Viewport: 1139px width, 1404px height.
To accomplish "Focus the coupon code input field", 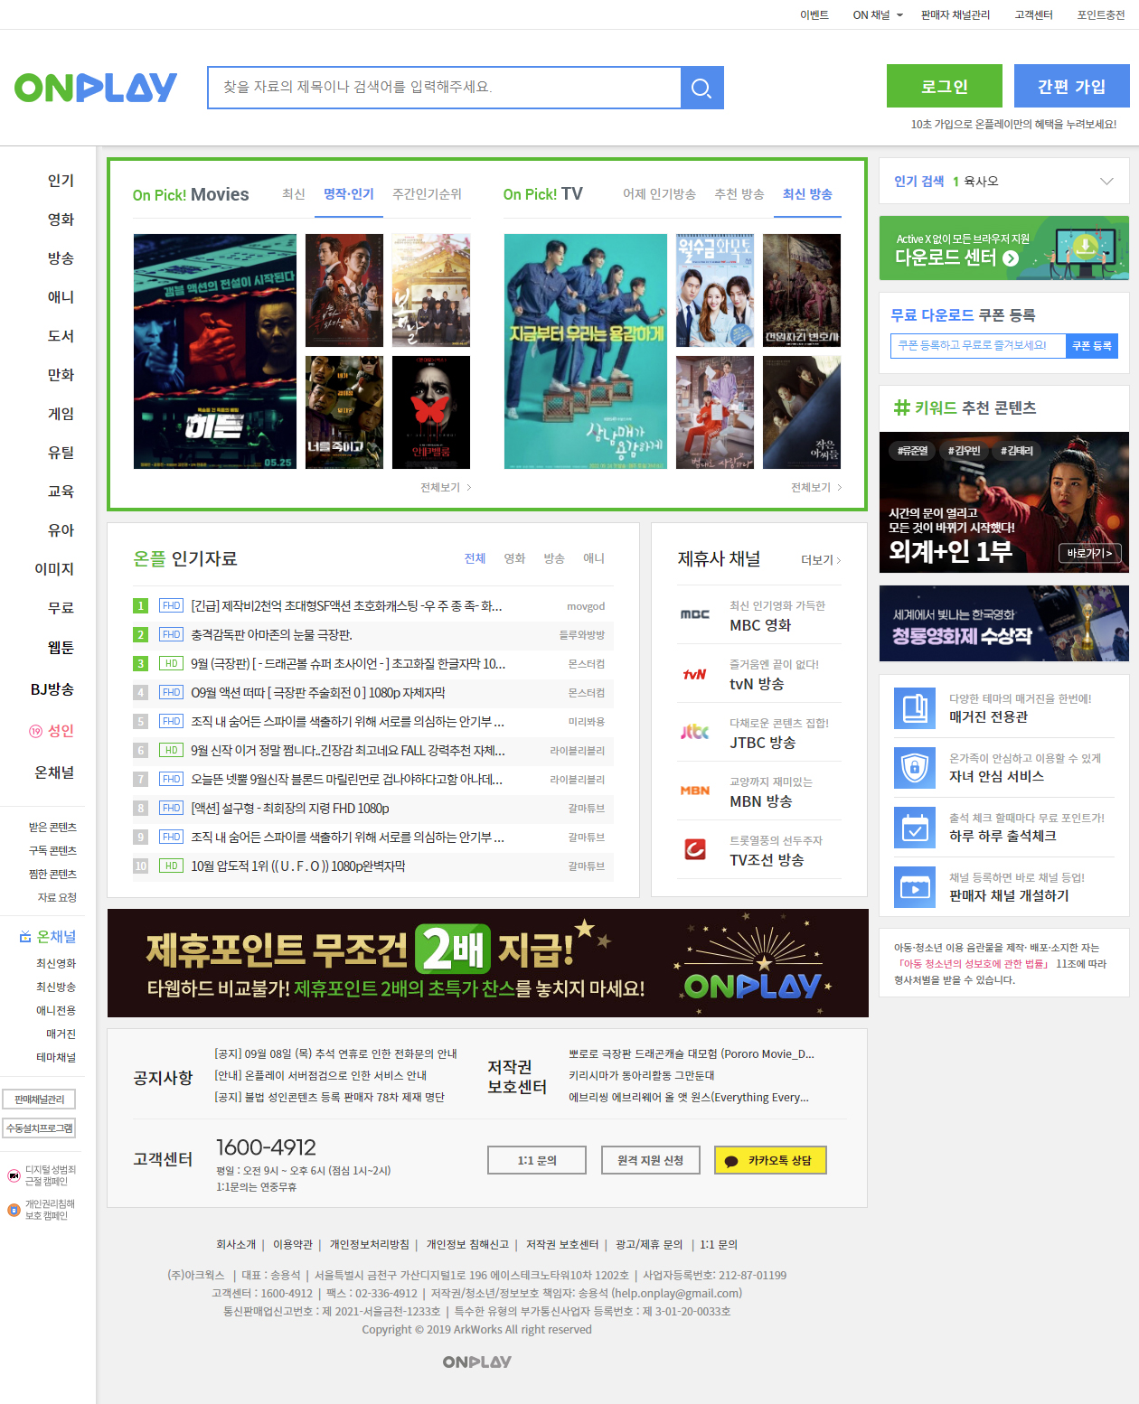I will 978,346.
